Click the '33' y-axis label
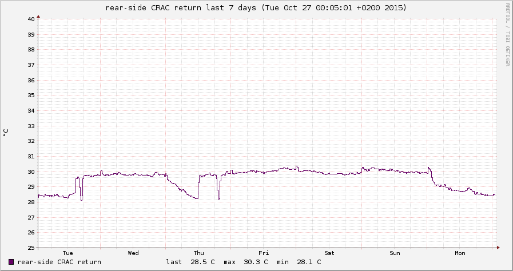This screenshot has width=513, height=271. (31, 126)
